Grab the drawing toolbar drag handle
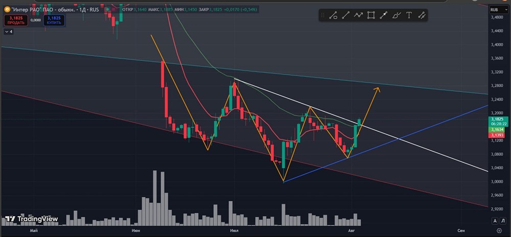 click(323, 15)
